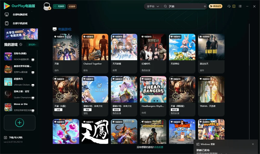260x154 pixels.
Task: Click the 极速会员 membership button
Action: click(x=216, y=6)
